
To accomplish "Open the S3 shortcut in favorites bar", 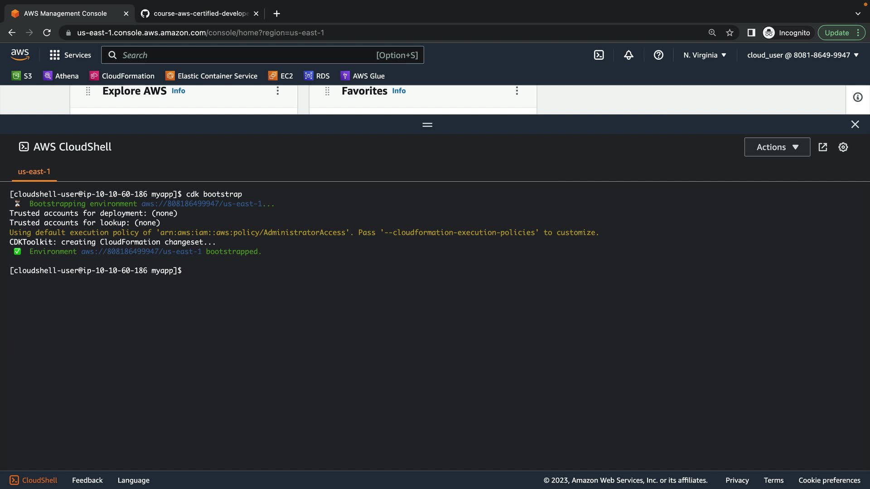I will [22, 76].
